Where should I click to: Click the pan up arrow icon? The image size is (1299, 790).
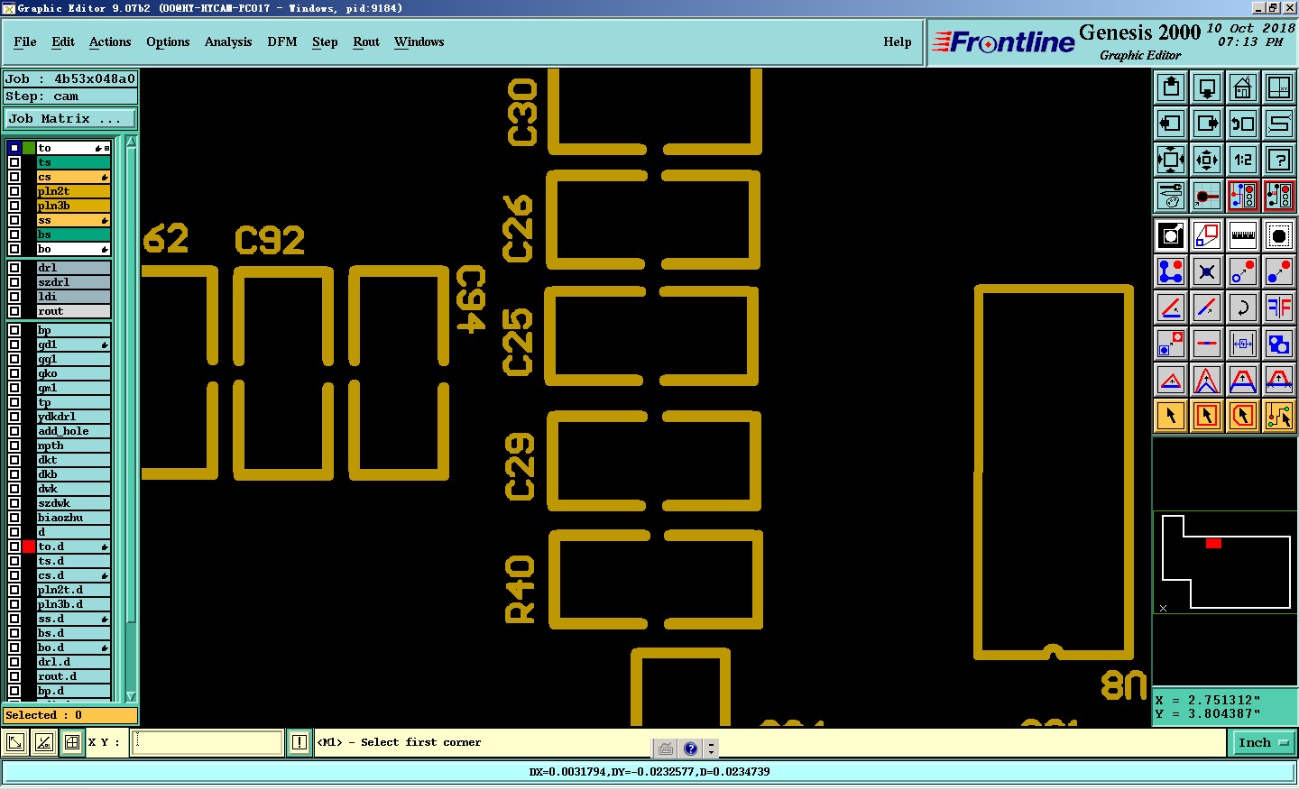pos(1171,87)
